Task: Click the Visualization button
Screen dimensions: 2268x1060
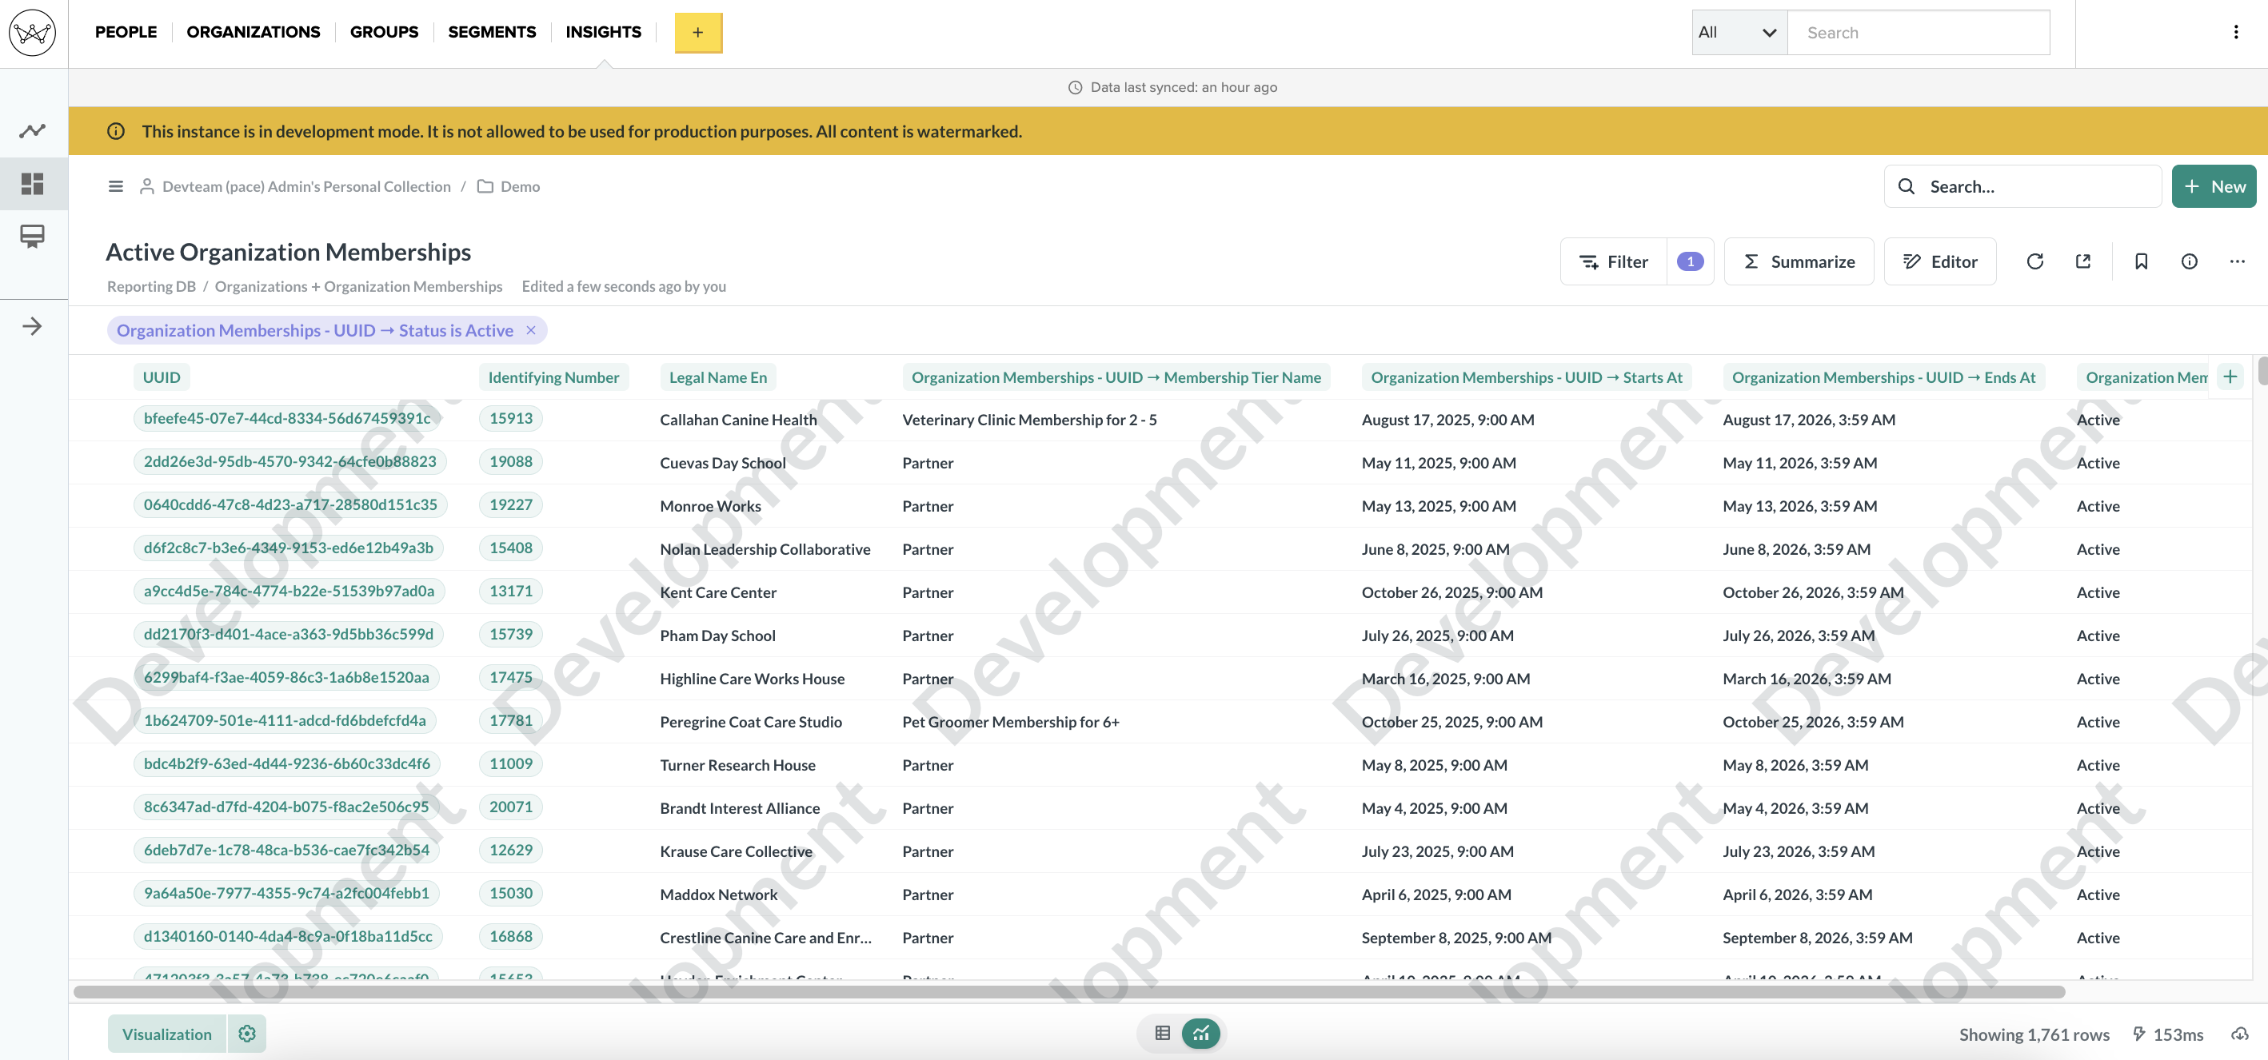Action: pos(167,1034)
